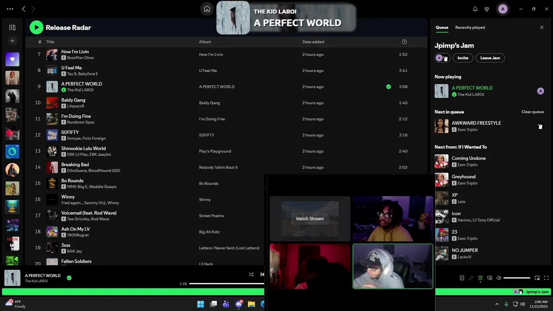Open Windows Start menu
This screenshot has width=553, height=311.
[x=200, y=304]
